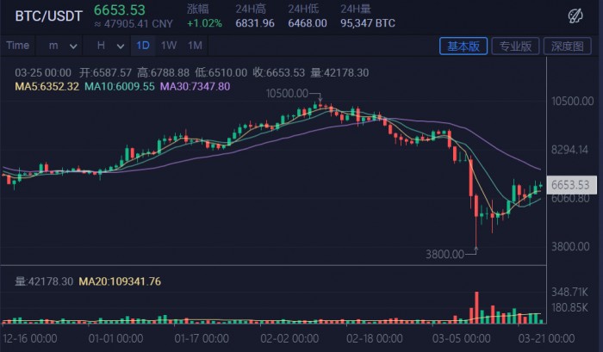
Task: Toggle the theme icon at top right
Action: [x=575, y=16]
